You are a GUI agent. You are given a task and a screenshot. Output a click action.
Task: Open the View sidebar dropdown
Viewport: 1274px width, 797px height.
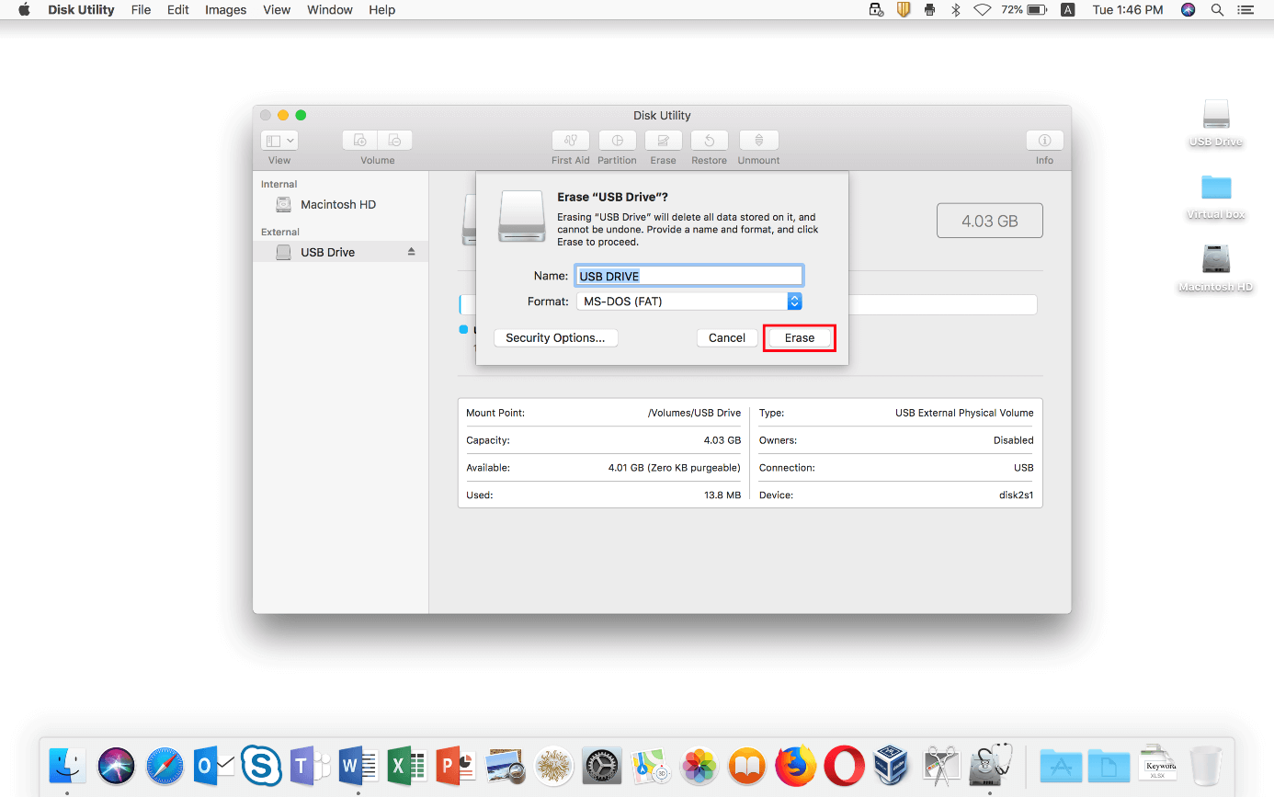tap(279, 141)
